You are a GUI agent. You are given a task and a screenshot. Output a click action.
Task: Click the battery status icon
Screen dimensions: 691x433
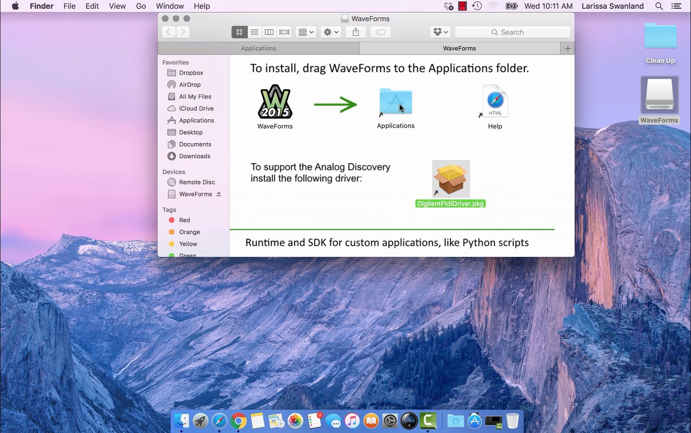pos(511,6)
